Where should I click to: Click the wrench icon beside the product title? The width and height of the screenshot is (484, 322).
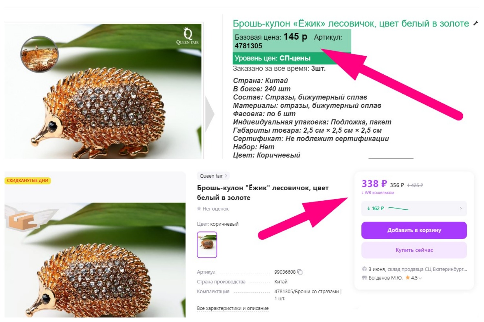click(x=476, y=23)
